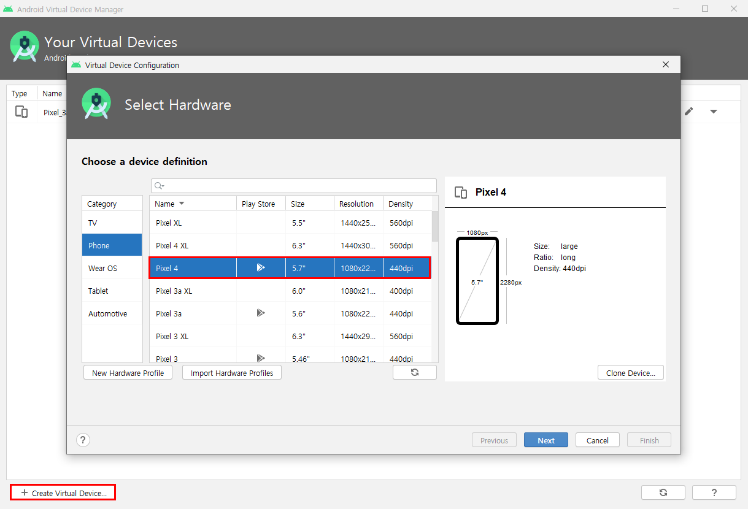Click the Android icon in AVD Manager title bar
This screenshot has height=509, width=748.
coord(8,9)
